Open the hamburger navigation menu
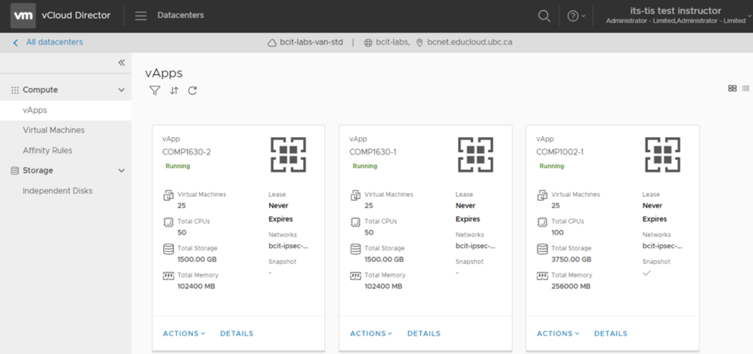Viewport: 753px width, 354px height. (141, 16)
